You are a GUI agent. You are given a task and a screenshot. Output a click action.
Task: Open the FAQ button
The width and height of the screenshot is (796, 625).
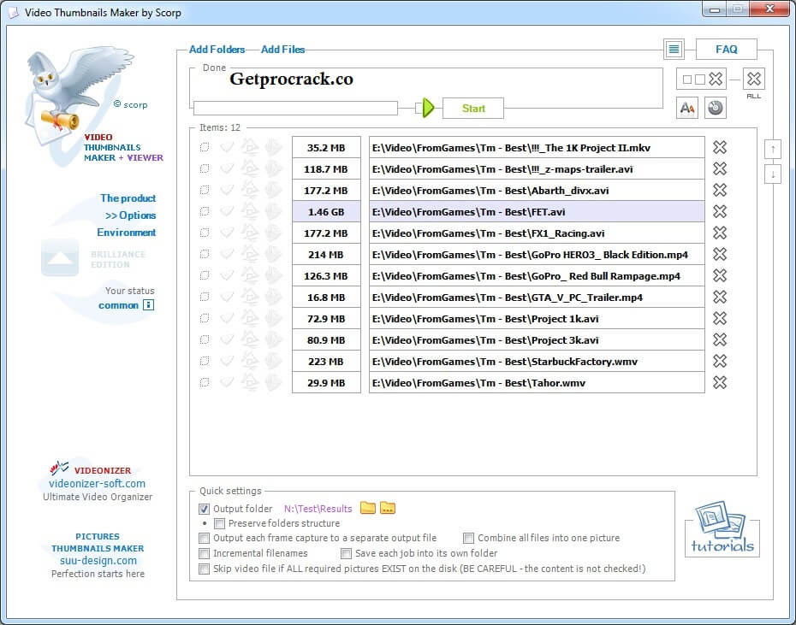point(726,50)
